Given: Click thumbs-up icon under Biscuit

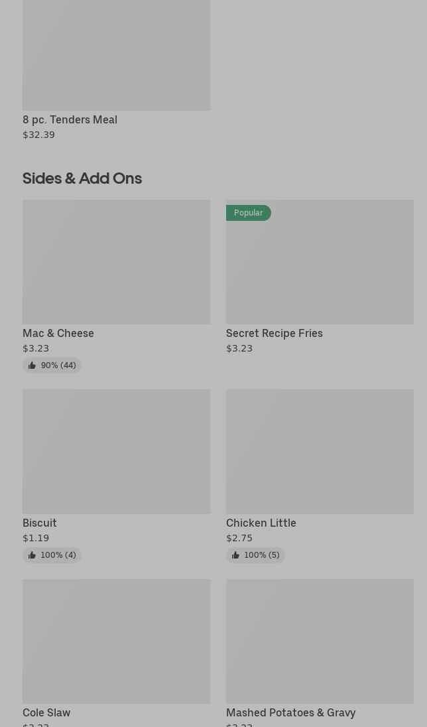Looking at the screenshot, I should pyautogui.click(x=32, y=555).
